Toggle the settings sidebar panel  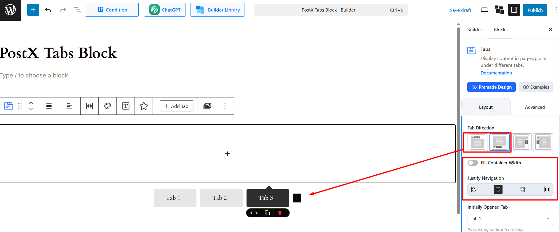pos(514,10)
